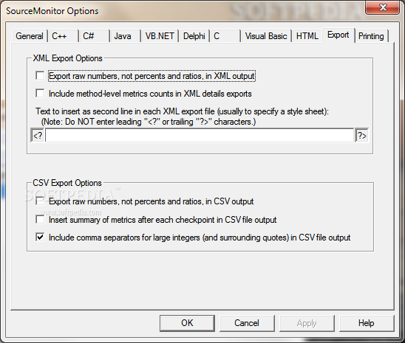This screenshot has height=343, width=405.
Task: Uncheck comma separators for large integers
Action: click(x=40, y=237)
